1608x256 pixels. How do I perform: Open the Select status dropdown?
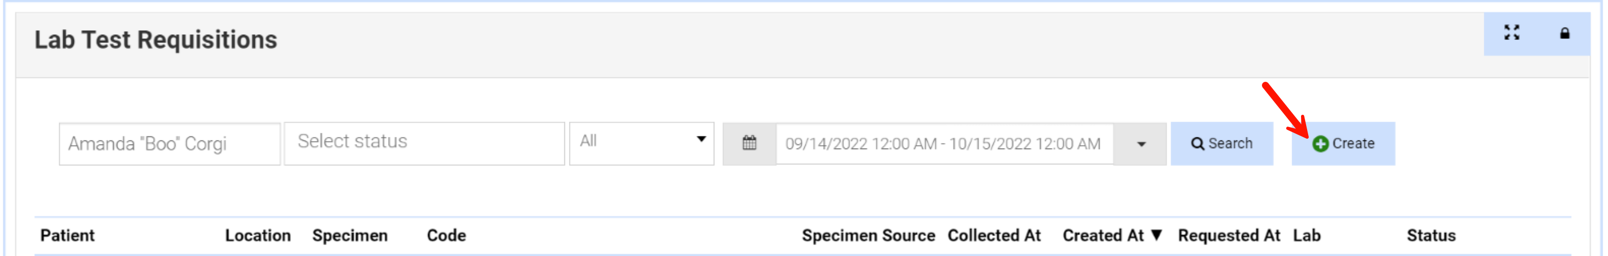click(424, 142)
